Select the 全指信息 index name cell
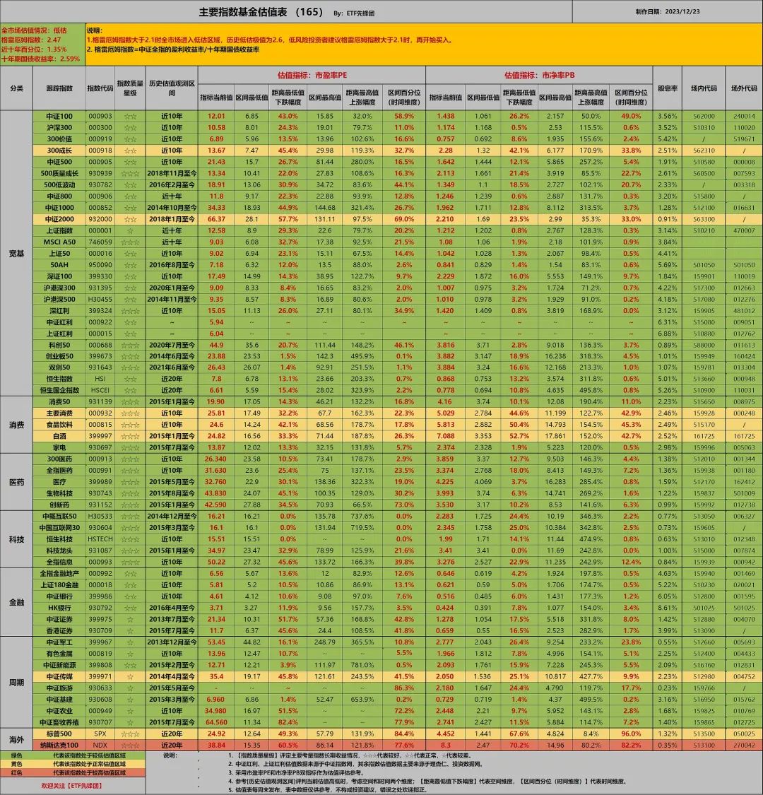 [x=59, y=562]
